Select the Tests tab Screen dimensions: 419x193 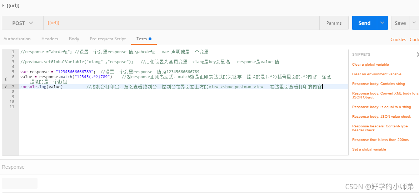point(144,39)
